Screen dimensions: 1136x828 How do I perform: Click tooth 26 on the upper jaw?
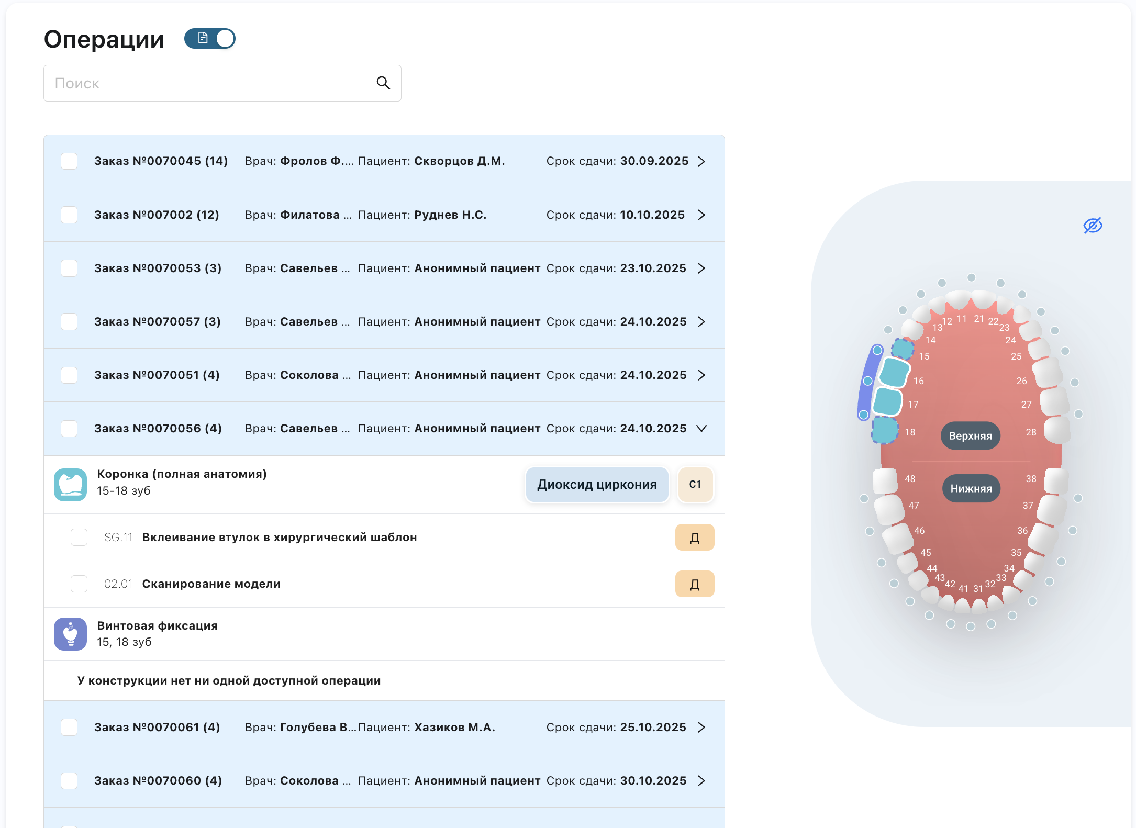pyautogui.click(x=1048, y=373)
